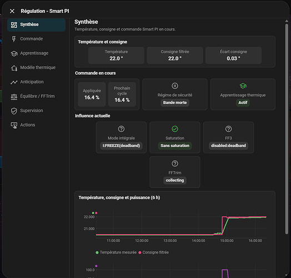
Task: Switch to Modèle thermique section
Action: pyautogui.click(x=37, y=68)
